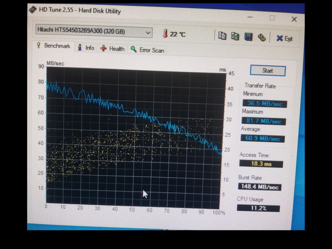Click the Health tab red cross icon
Viewport: 332px width, 249px height.
pos(103,48)
